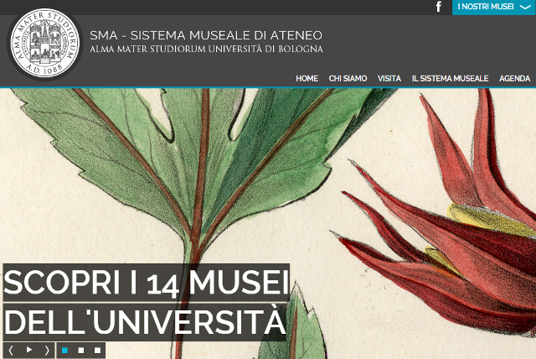Click Alma Mater Studiorum Università di Bologna subtitle
This screenshot has width=536, height=359.
(x=206, y=49)
